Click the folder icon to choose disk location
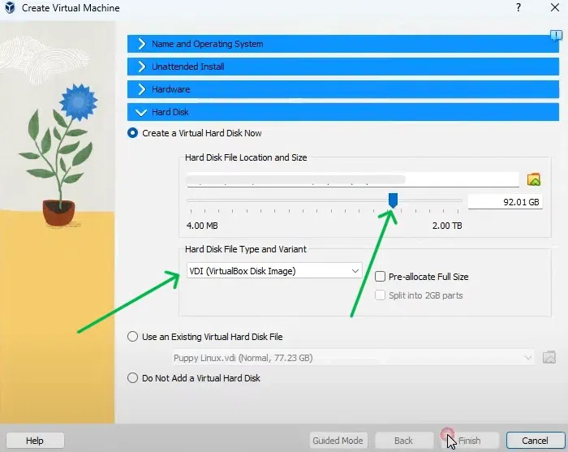568x452 pixels. coord(533,179)
